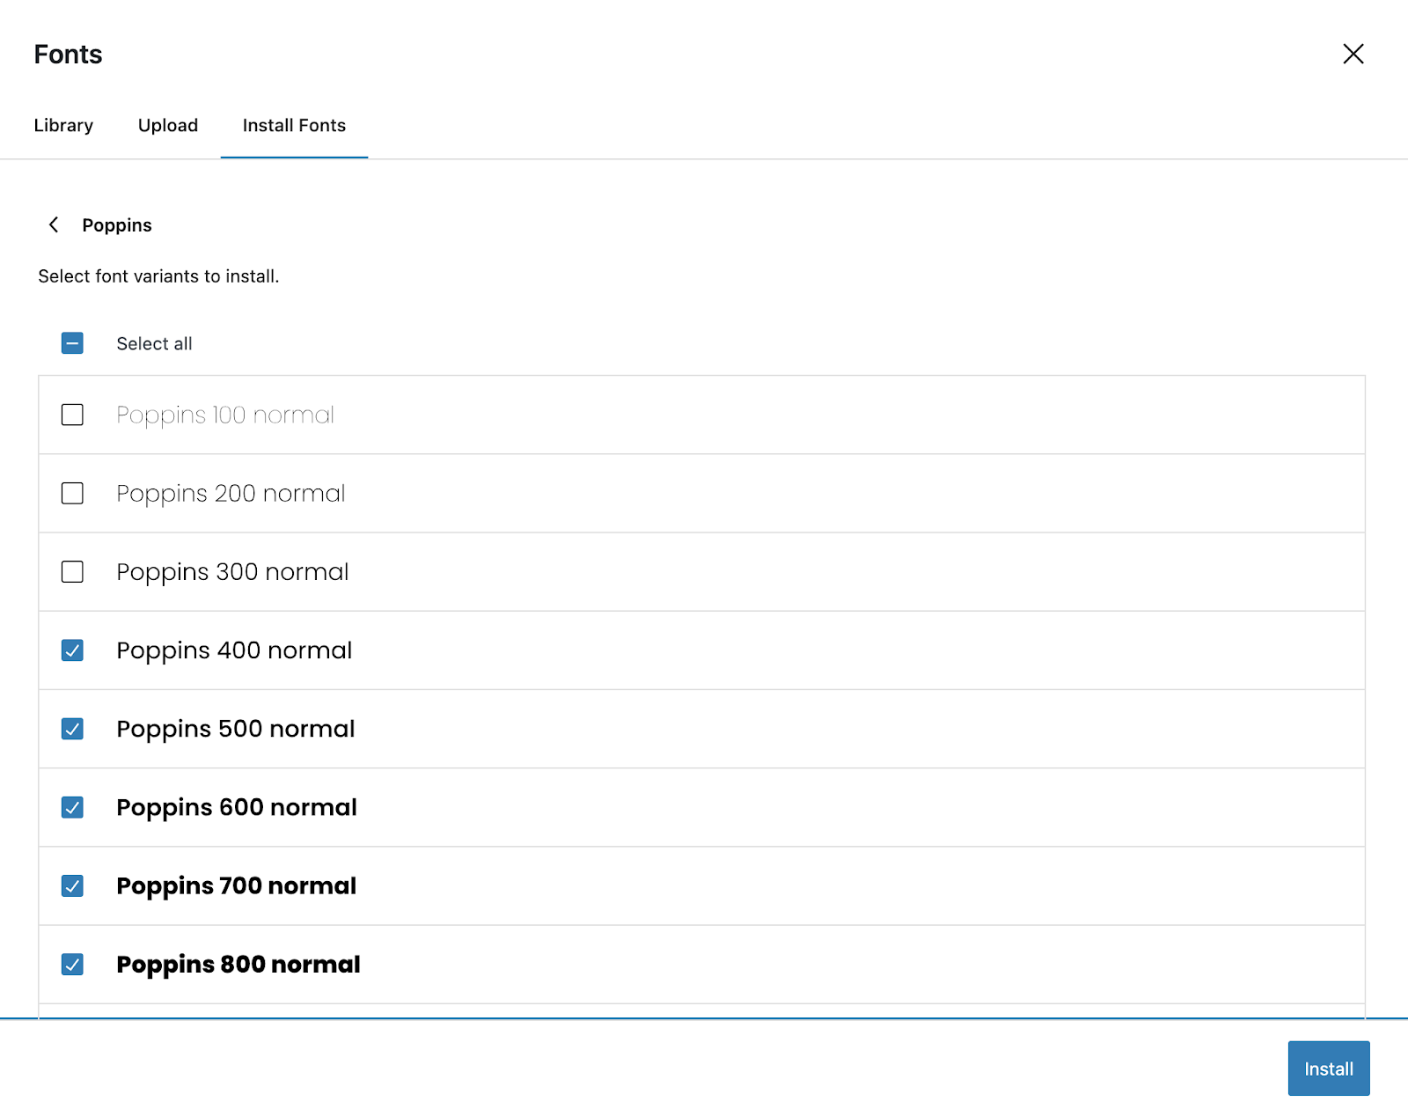Click the 'Poppins 200 normal' label
Viewport: 1408px width, 1109px height.
[x=231, y=493]
